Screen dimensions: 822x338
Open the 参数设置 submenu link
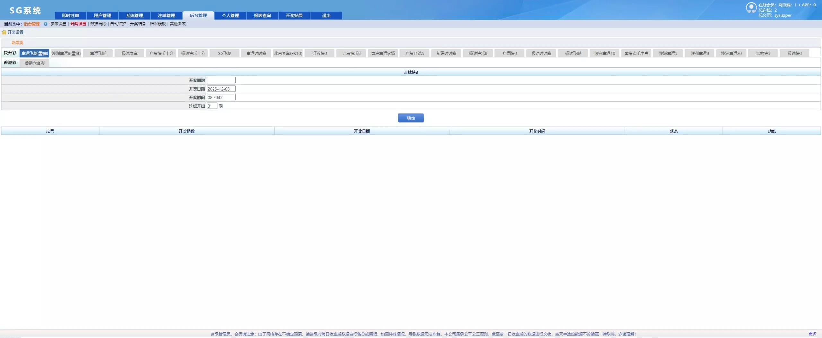click(x=58, y=24)
